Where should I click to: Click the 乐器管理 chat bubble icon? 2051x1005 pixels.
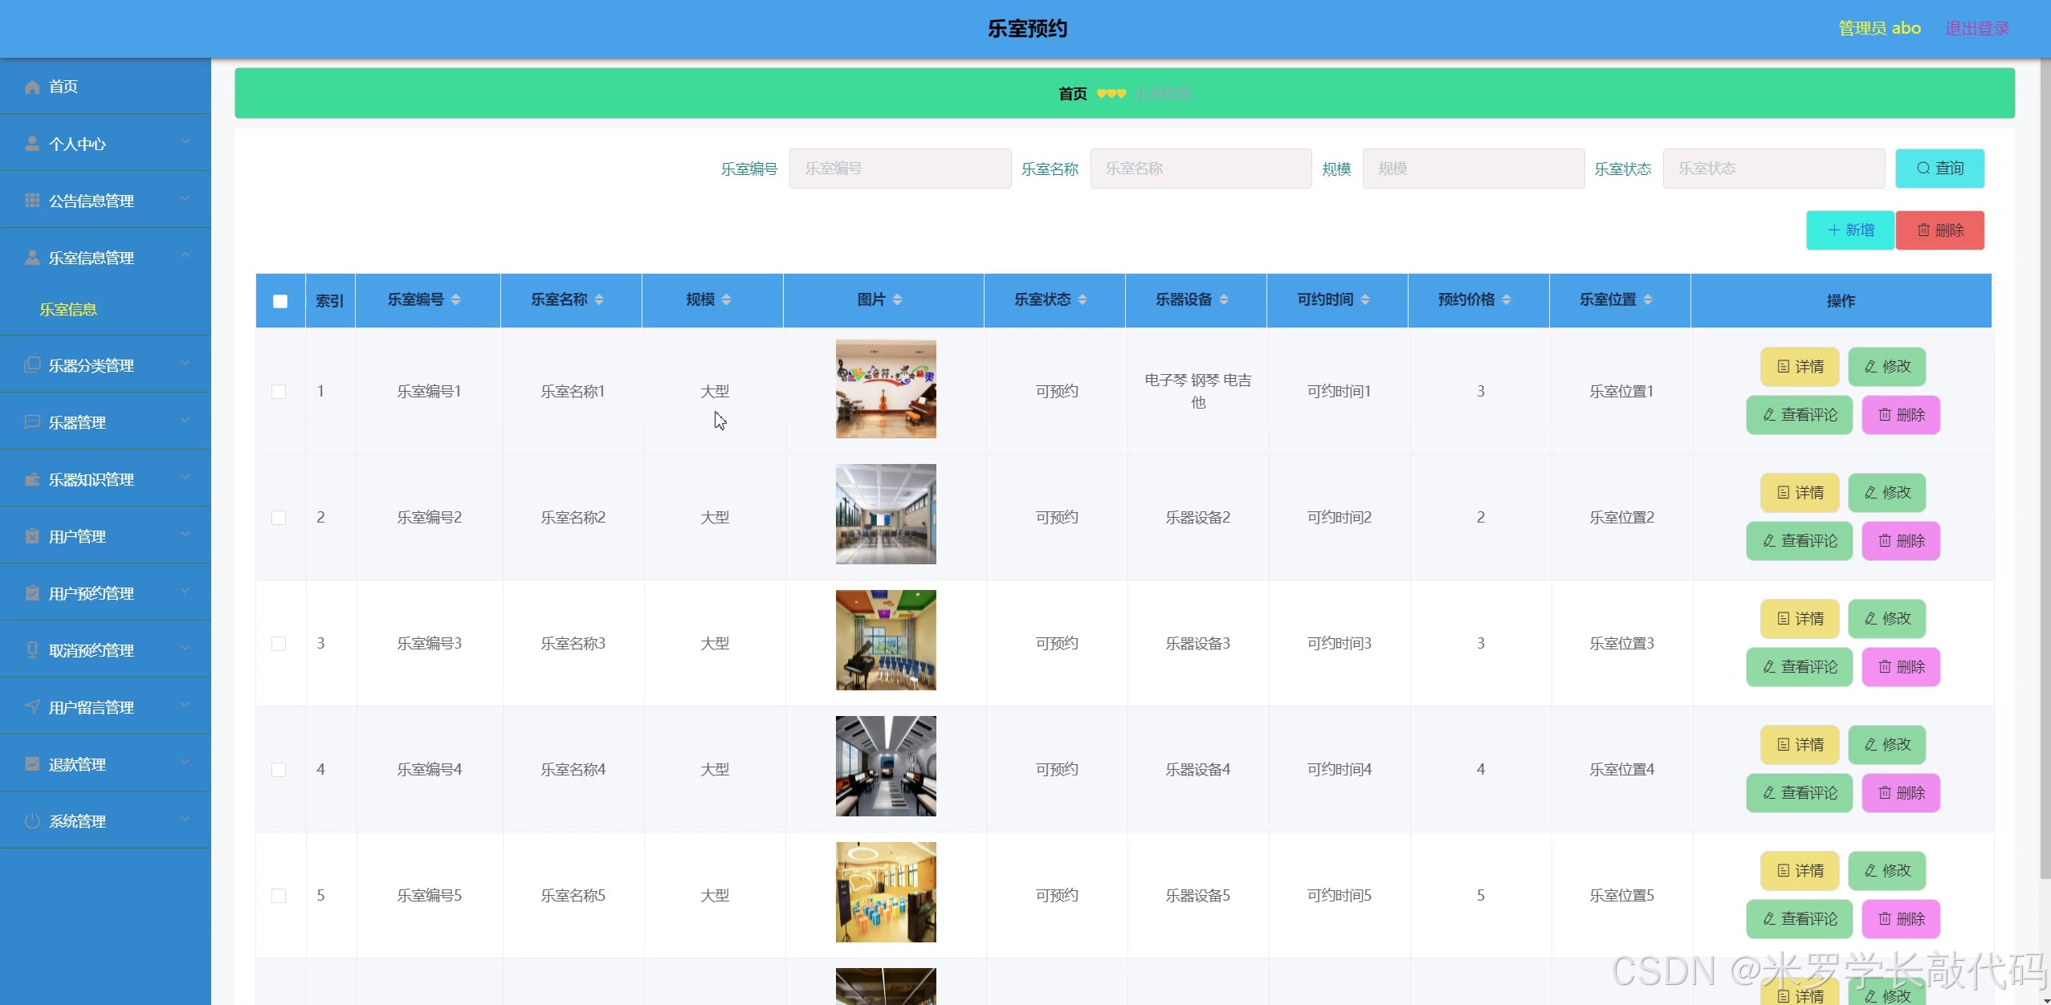(32, 421)
